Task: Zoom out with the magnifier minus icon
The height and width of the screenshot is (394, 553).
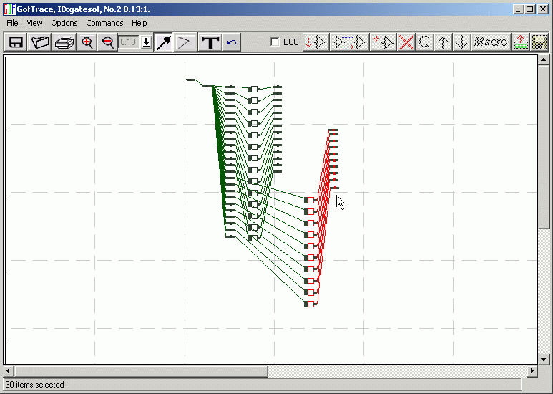Action: pyautogui.click(x=107, y=42)
